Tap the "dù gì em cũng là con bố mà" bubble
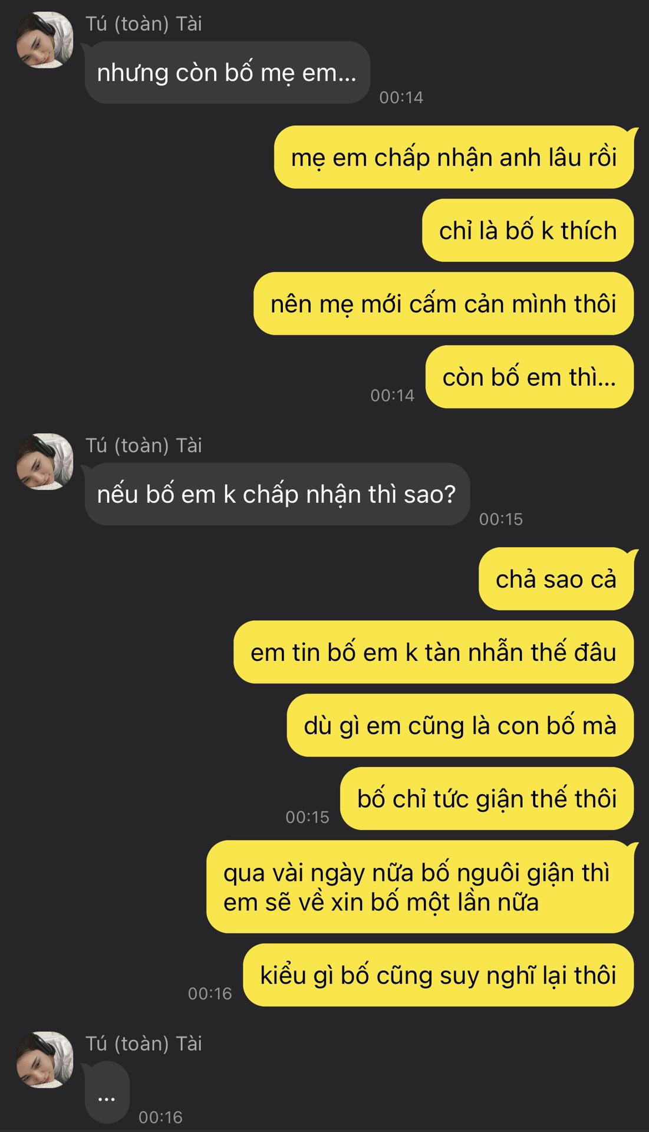This screenshot has width=649, height=1132. point(460,725)
